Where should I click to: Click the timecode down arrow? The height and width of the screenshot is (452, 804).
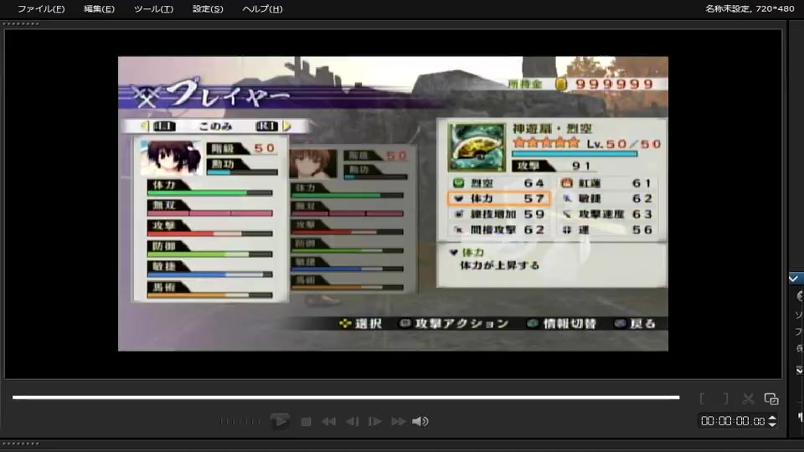pos(772,424)
